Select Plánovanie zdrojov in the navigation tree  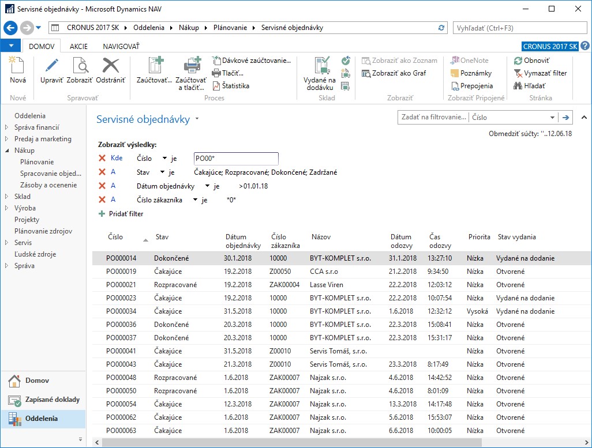43,231
